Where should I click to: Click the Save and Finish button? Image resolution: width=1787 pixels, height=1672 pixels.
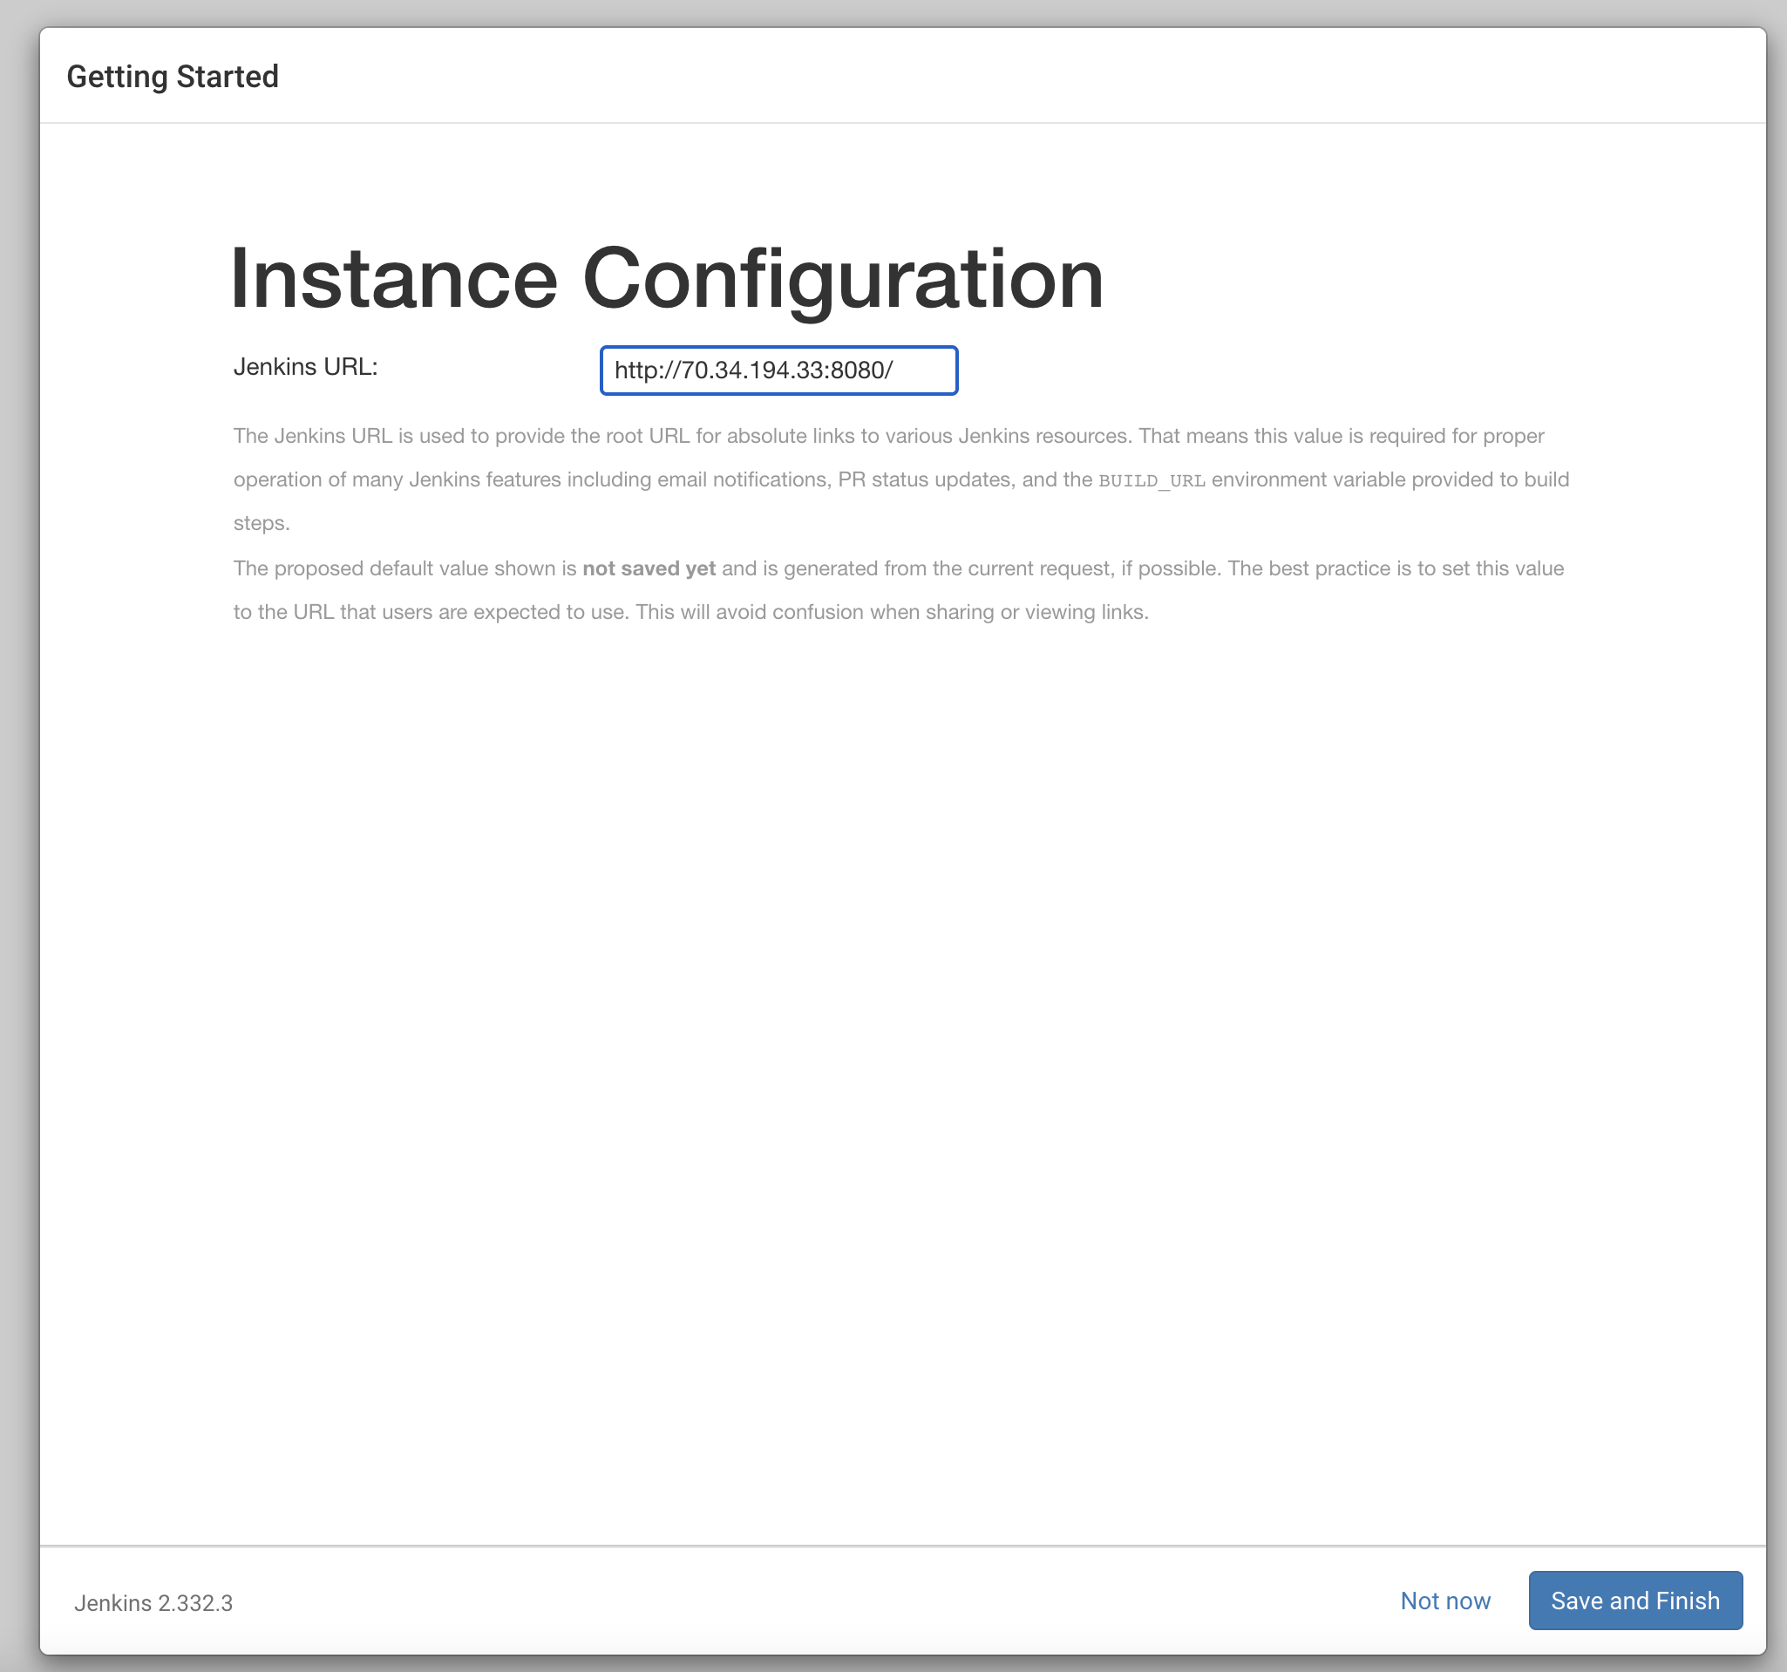pyautogui.click(x=1635, y=1601)
